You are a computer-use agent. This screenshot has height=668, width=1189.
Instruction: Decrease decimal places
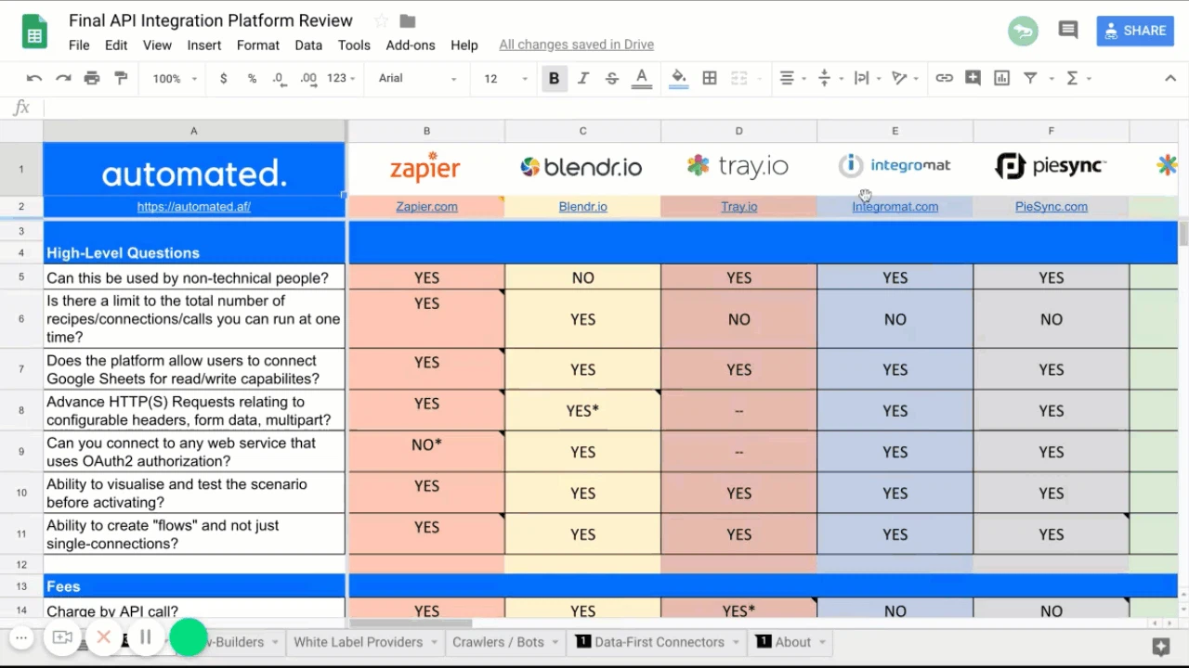[x=280, y=79]
